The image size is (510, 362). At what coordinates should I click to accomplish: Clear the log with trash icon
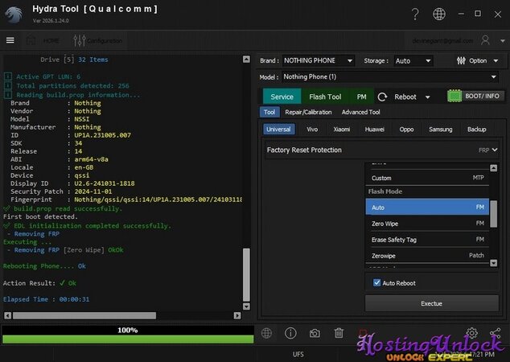(339, 333)
